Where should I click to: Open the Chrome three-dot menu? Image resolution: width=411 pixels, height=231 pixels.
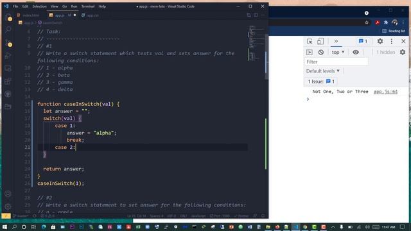pyautogui.click(x=403, y=22)
